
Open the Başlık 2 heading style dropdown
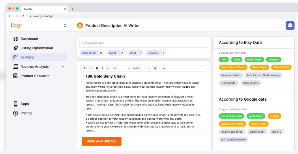[x=141, y=68]
